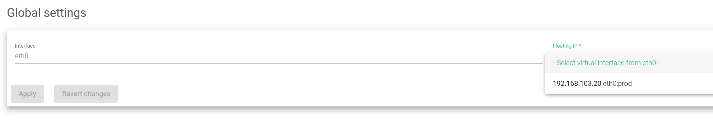The image size is (713, 129).
Task: Click the 192.168.103.20 address in the dropdown list
Action: click(577, 84)
